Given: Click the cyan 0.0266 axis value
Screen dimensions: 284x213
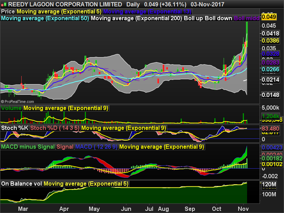Looking at the screenshot, I should (x=271, y=69).
